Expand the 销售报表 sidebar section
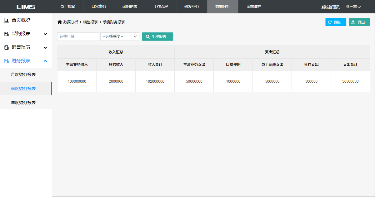 45,47
